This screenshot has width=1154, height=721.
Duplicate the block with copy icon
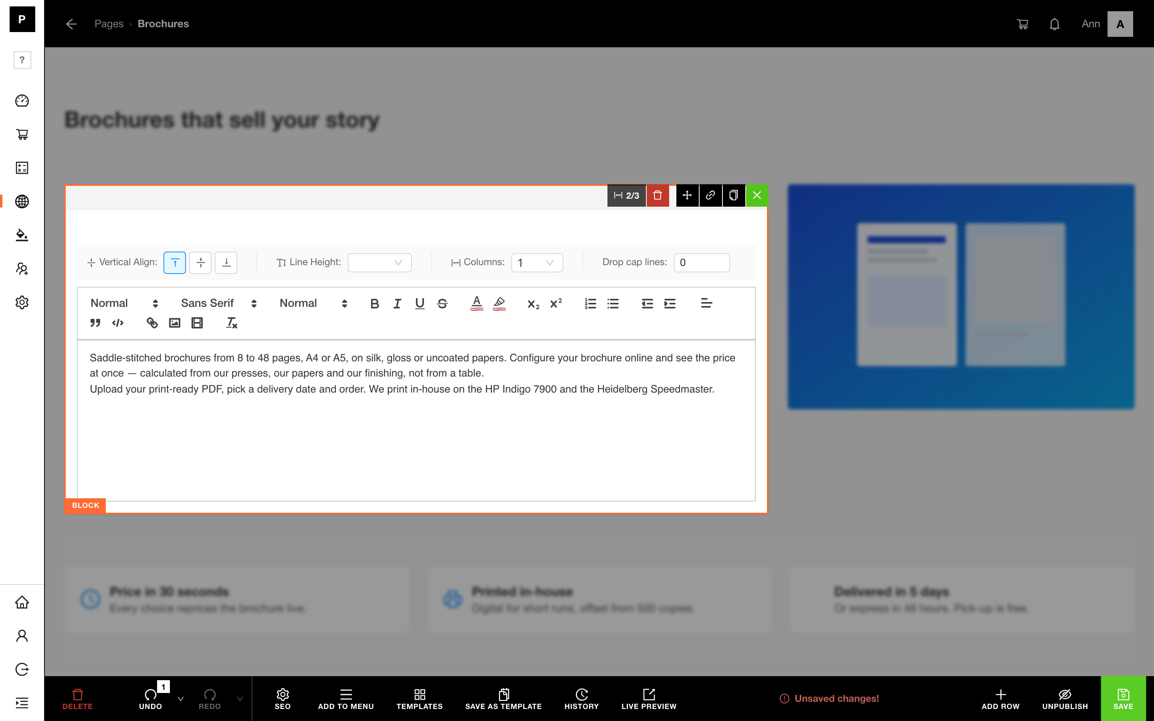[x=733, y=195]
